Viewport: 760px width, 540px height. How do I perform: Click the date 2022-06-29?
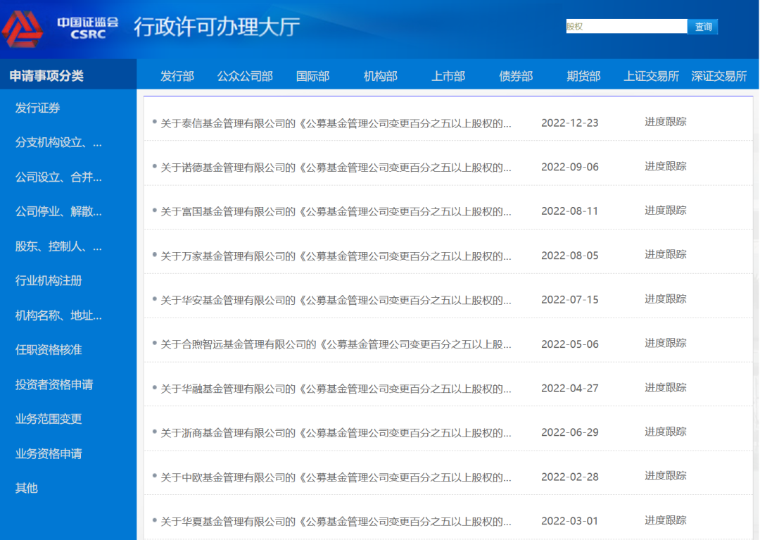coord(570,432)
